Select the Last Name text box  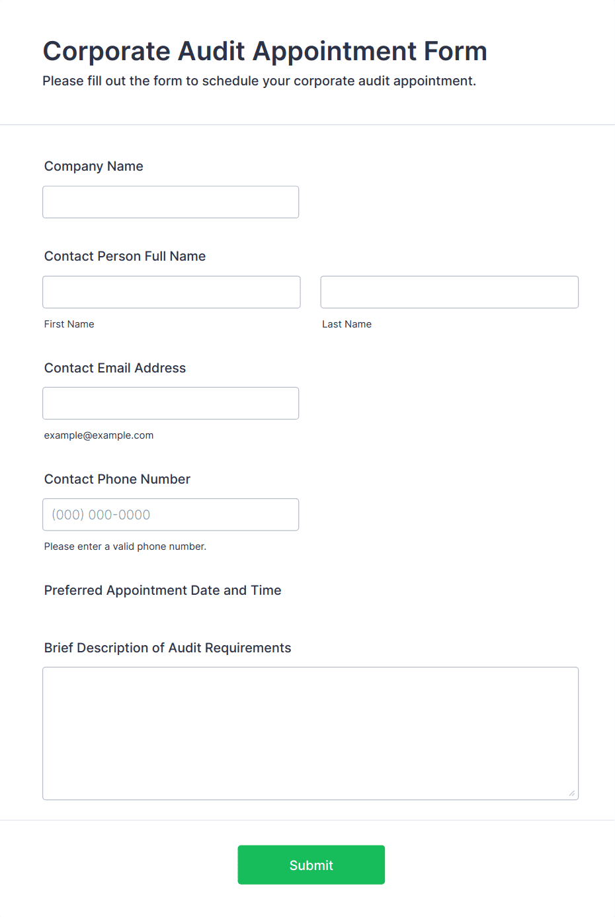pyautogui.click(x=450, y=292)
